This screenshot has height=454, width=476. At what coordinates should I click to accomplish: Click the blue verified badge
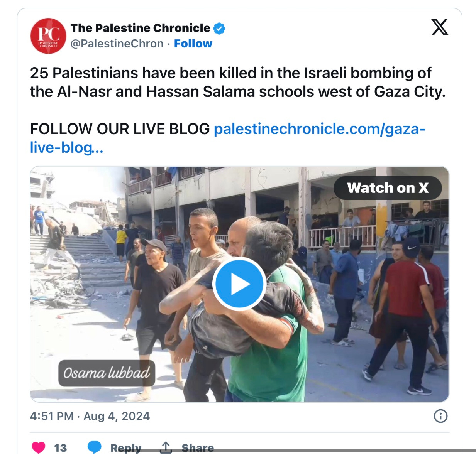coord(219,28)
